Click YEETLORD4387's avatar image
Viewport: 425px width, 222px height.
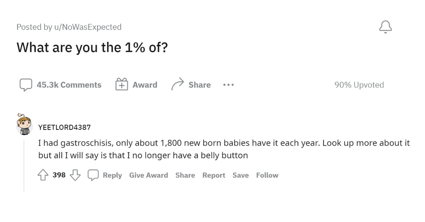coord(25,124)
